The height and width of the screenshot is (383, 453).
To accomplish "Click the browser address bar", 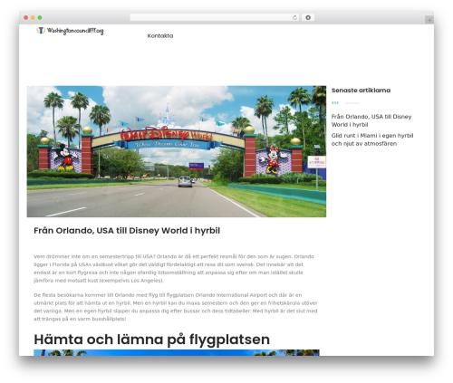I will (x=214, y=18).
